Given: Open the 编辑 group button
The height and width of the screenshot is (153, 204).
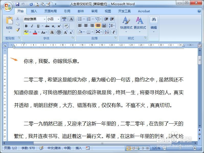Looking at the screenshot, I should (x=154, y=25).
